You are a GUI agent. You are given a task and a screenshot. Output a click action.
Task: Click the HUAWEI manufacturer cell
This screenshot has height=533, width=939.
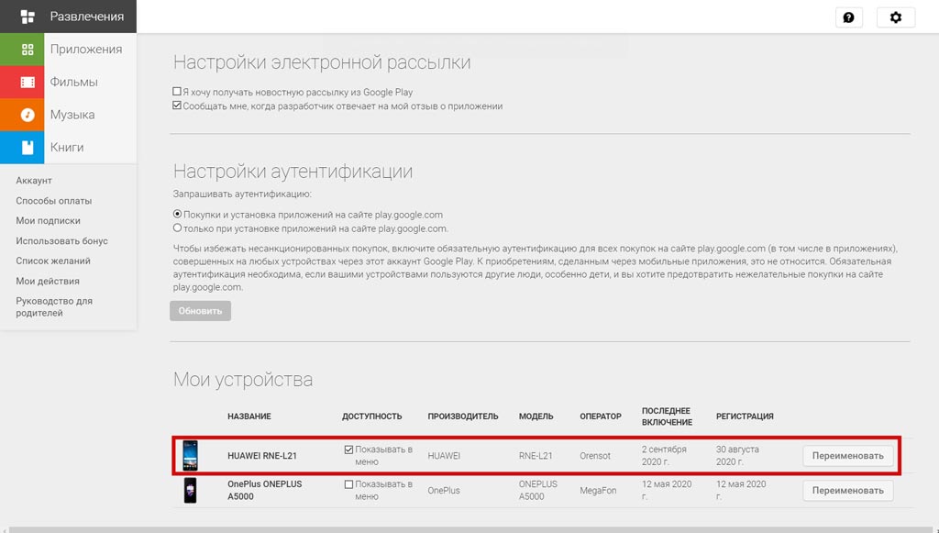[444, 456]
